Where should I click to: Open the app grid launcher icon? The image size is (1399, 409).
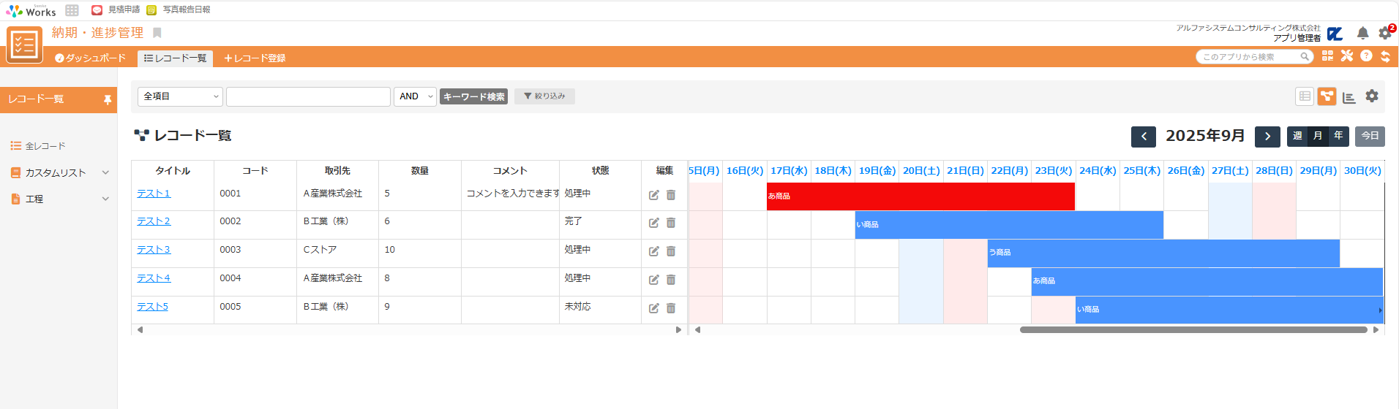tap(72, 10)
